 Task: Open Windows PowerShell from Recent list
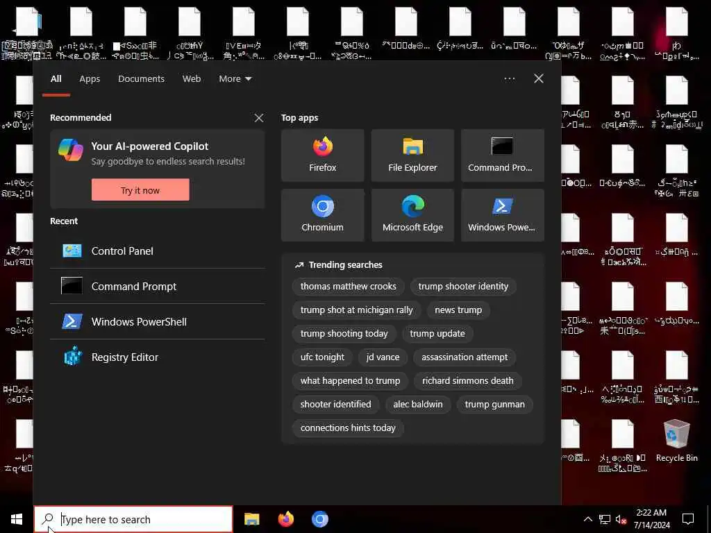pyautogui.click(x=158, y=321)
